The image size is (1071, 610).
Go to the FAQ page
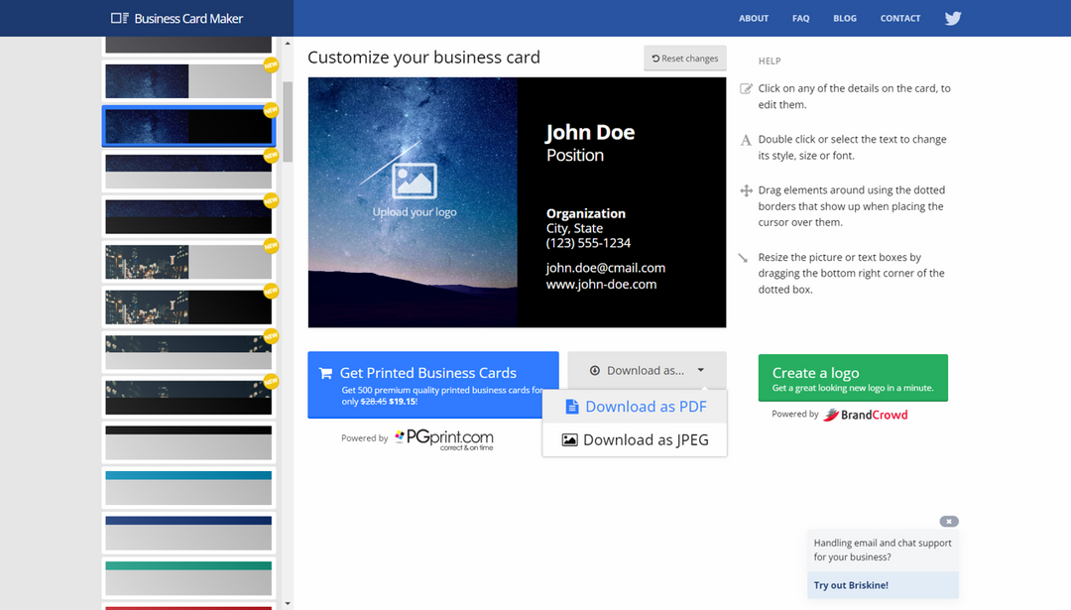[800, 19]
